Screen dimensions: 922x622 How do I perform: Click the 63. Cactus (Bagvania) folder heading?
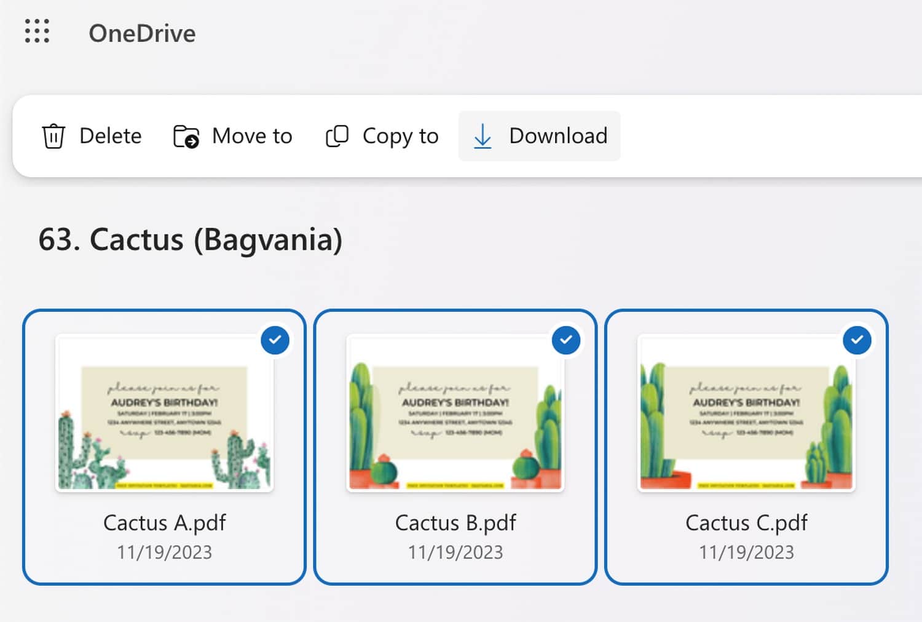pyautogui.click(x=191, y=239)
